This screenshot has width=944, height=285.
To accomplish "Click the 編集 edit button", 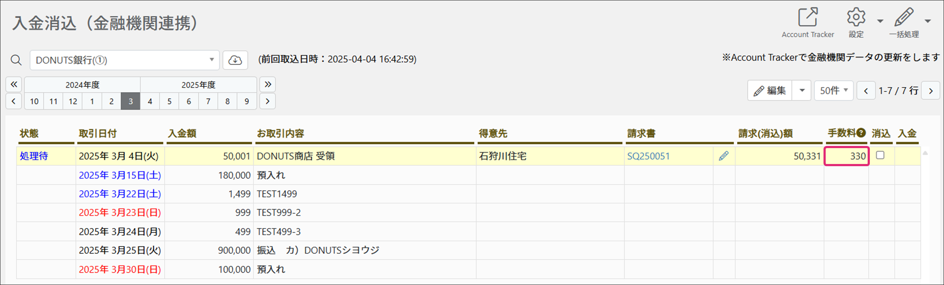I will (x=770, y=90).
